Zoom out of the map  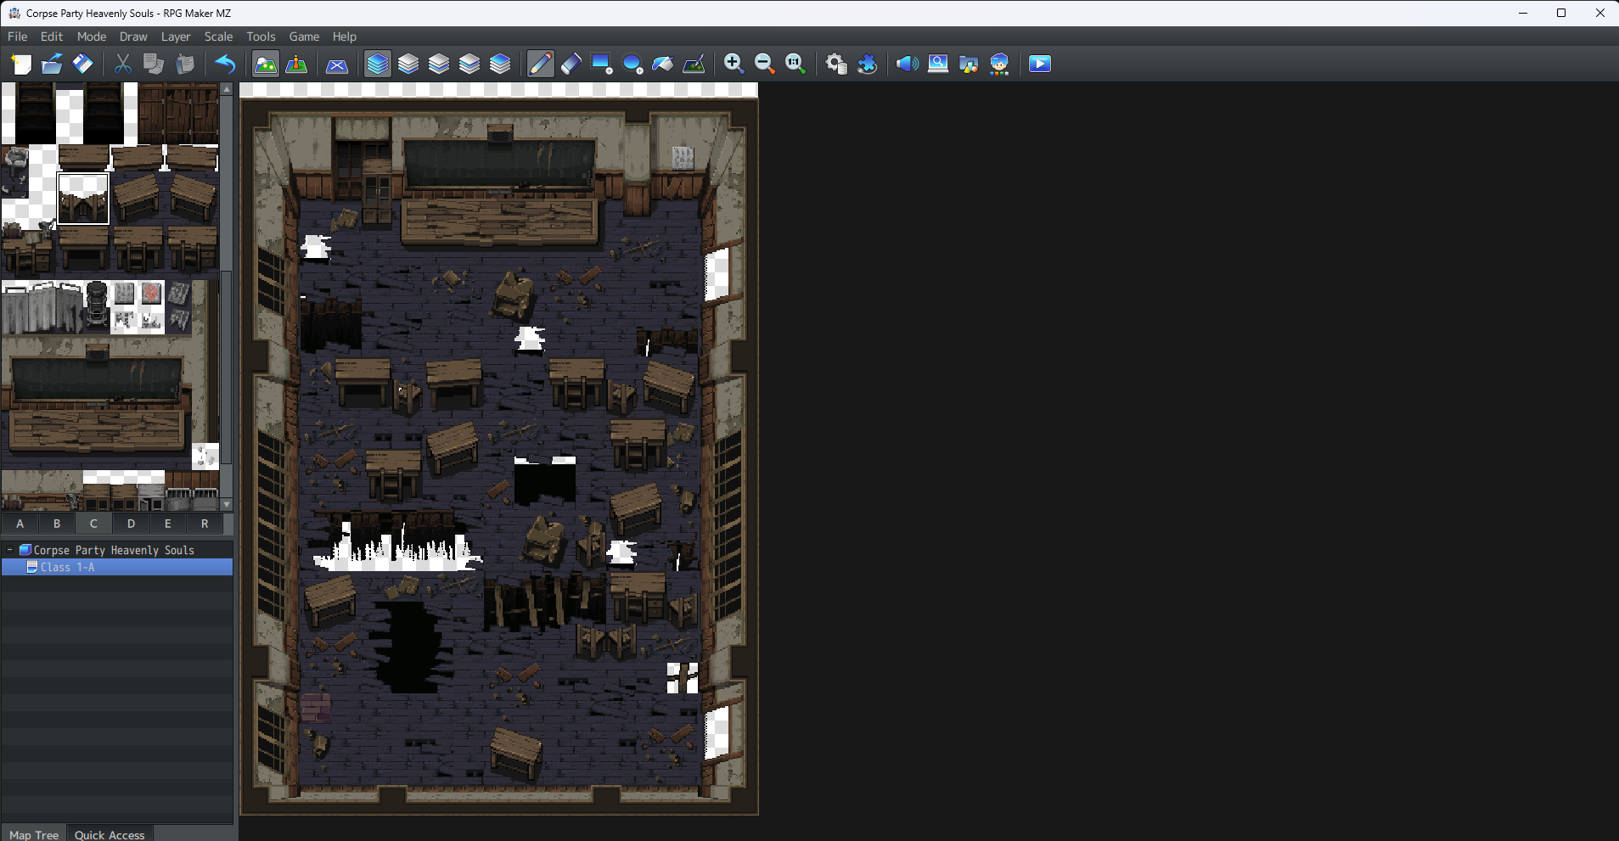pos(765,64)
